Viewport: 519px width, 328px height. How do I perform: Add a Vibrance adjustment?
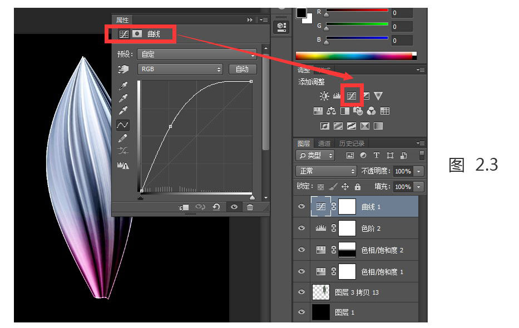[378, 96]
